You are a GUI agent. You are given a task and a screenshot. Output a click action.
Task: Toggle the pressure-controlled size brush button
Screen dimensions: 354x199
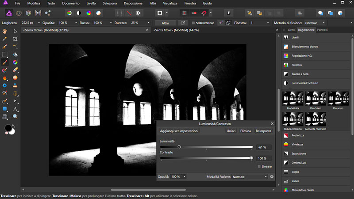183,23
